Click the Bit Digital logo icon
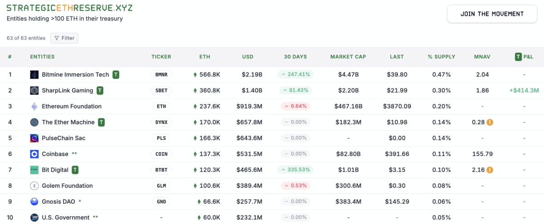 point(34,170)
